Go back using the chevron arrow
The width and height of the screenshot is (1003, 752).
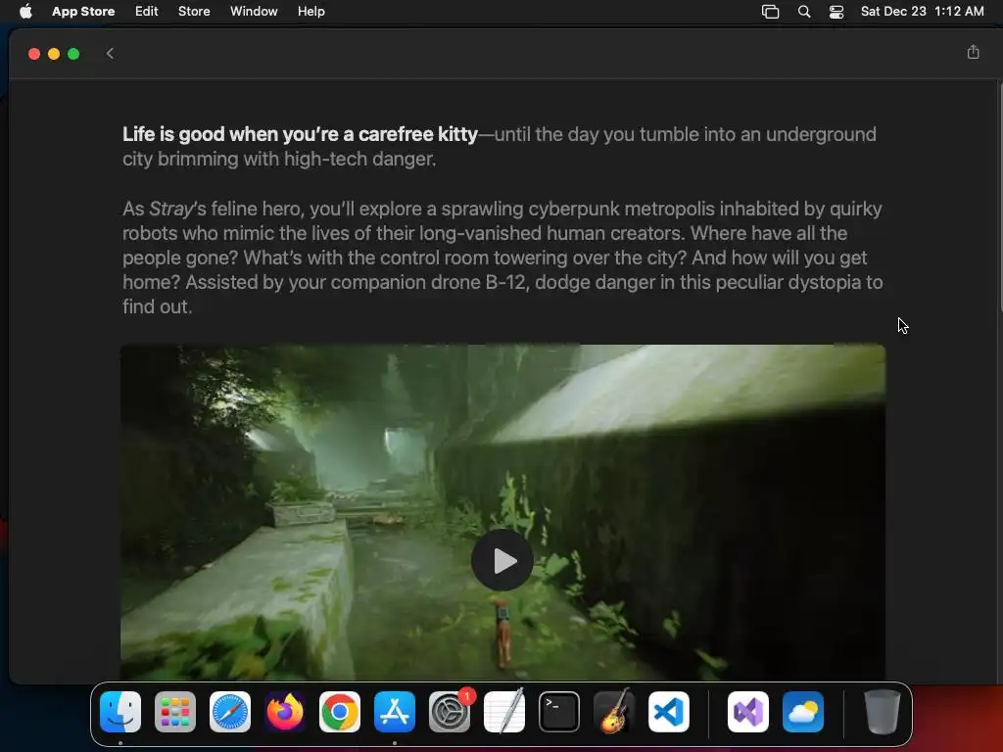tap(110, 54)
